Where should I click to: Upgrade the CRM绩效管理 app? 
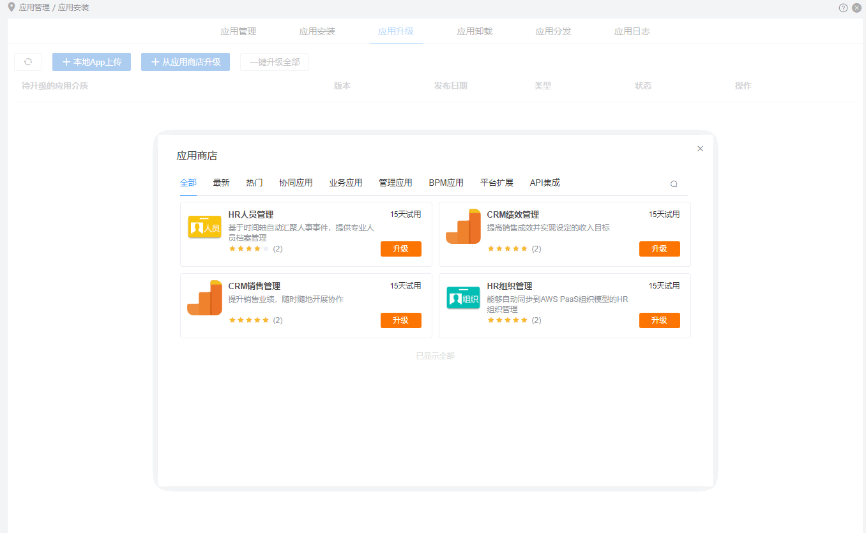coord(660,249)
